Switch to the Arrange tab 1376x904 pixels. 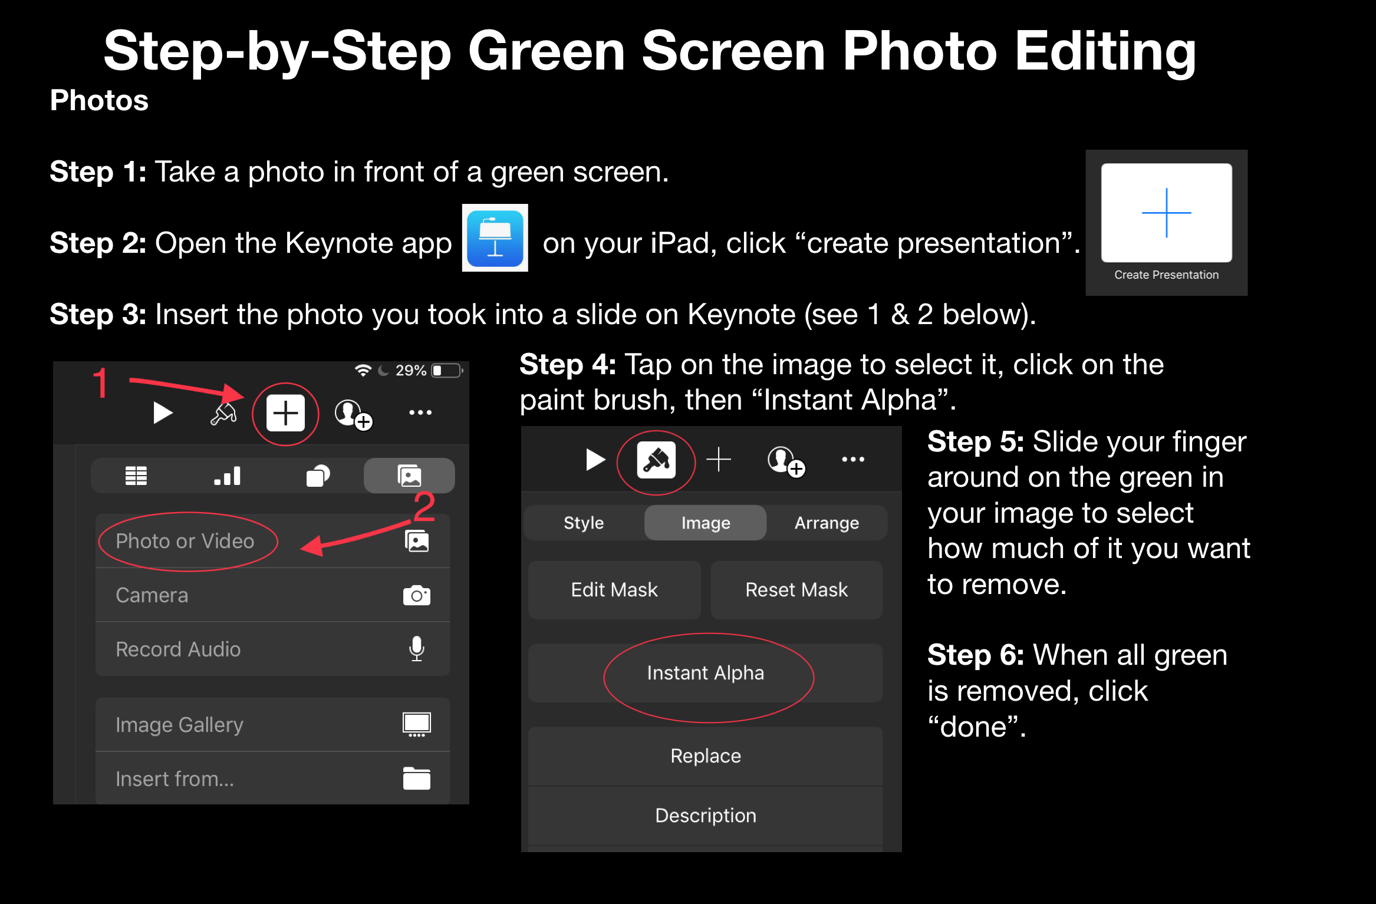click(x=827, y=523)
